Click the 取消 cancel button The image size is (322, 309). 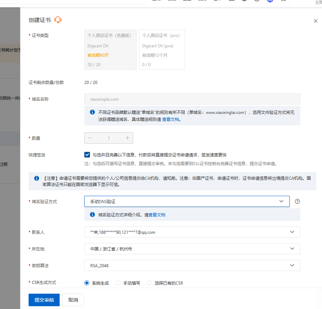click(x=73, y=300)
